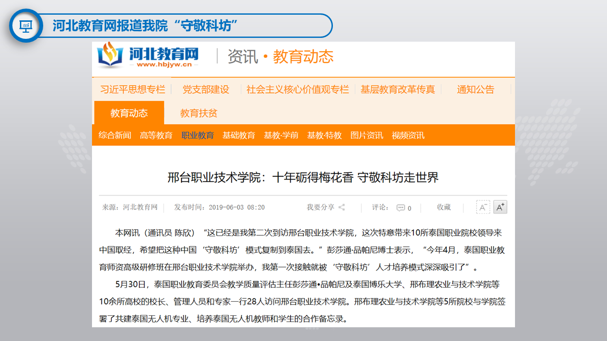Screen dimensions: 607x341
Task: Click the article headline 邢台职业技术学院
Action: point(303,178)
